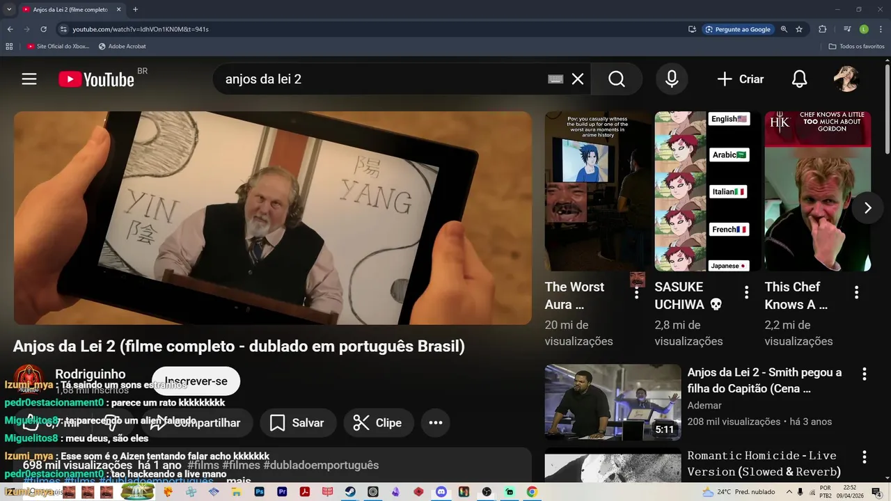Image resolution: width=891 pixels, height=501 pixels.
Task: Open Rodriguinho channel avatar
Action: coord(29,380)
